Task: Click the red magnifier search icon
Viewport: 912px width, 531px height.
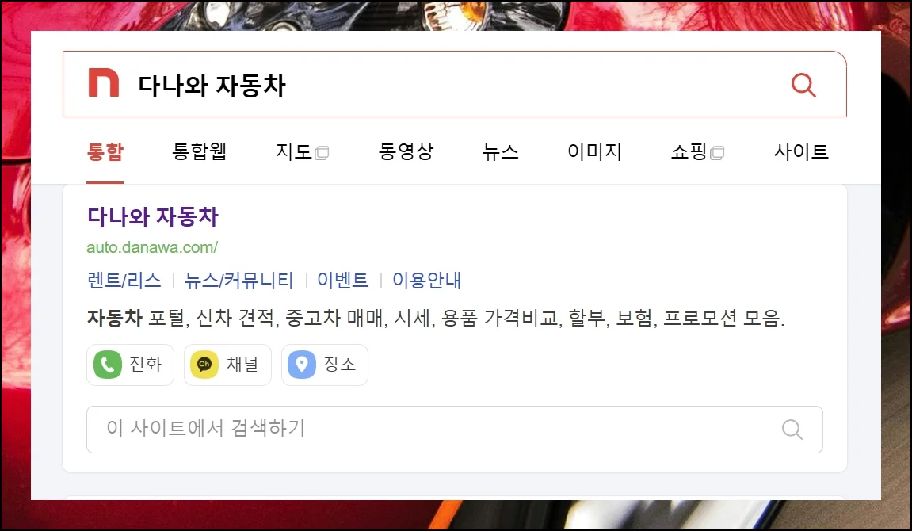Action: point(803,85)
